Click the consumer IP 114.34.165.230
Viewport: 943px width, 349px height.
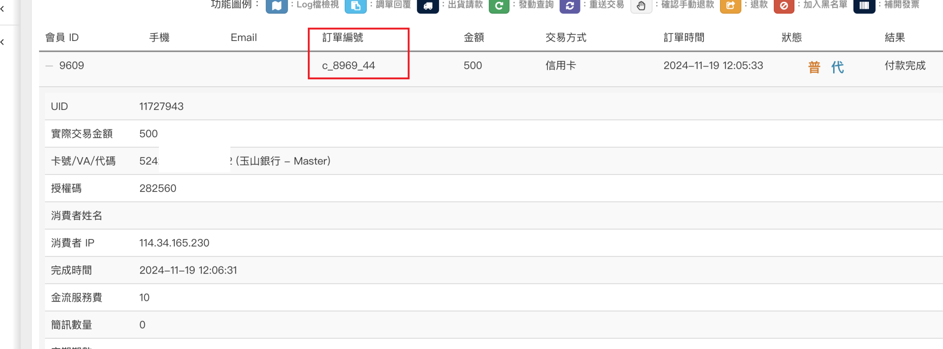[174, 243]
